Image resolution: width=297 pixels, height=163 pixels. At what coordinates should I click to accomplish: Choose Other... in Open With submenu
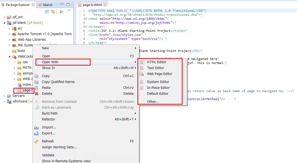coord(153,102)
